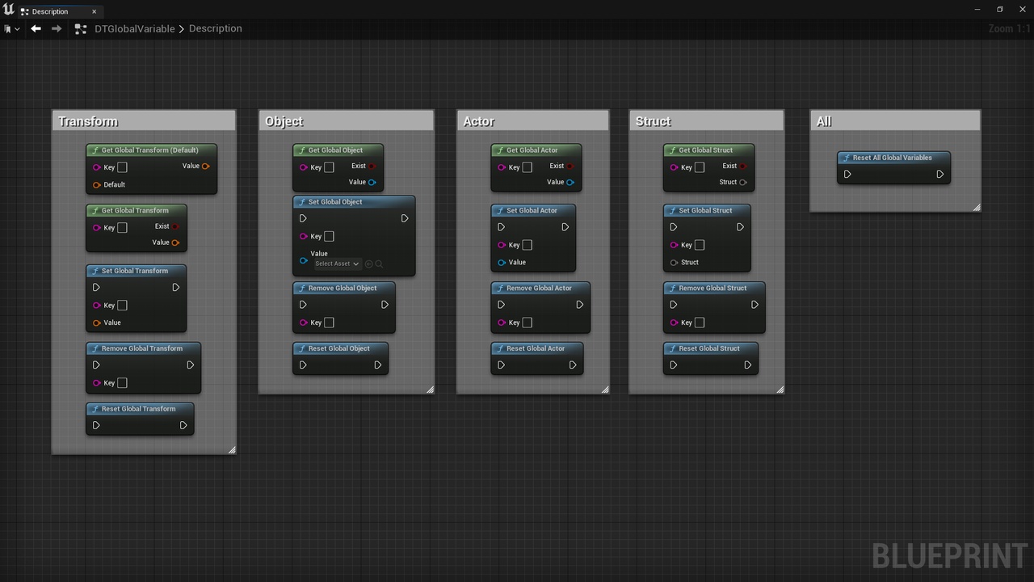The image size is (1034, 582).
Task: Click the Key box in Get Global Actor
Action: 527,167
